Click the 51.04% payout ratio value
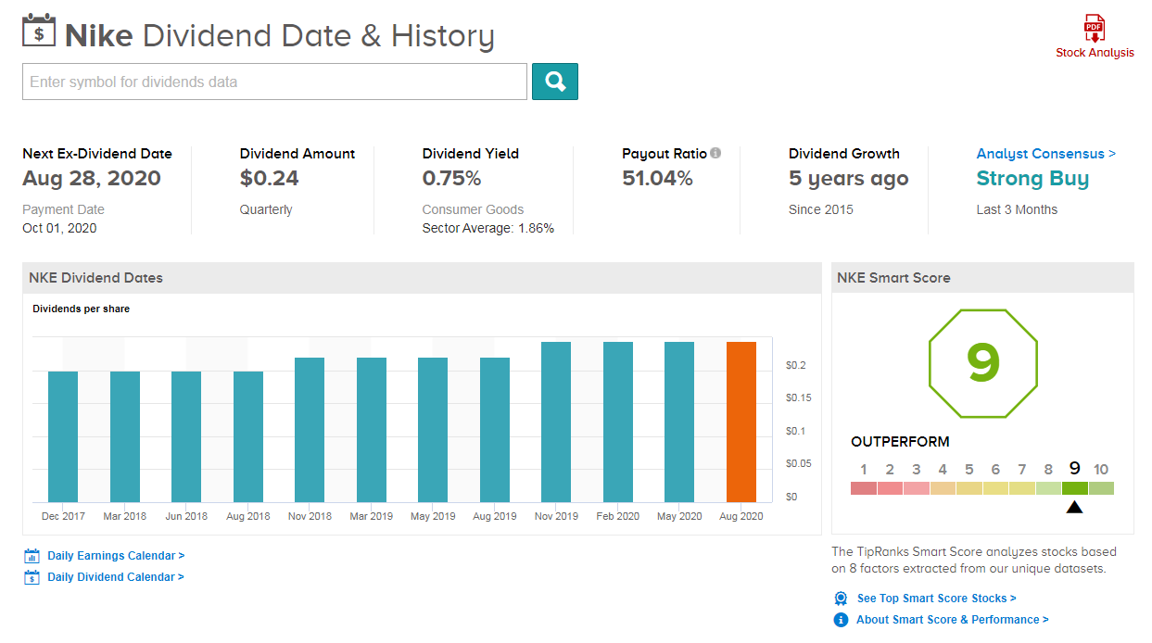This screenshot has width=1152, height=643. point(657,179)
